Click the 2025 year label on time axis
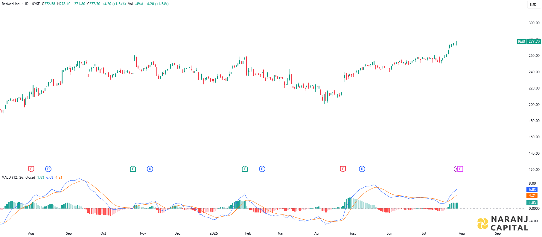The width and height of the screenshot is (542, 237). click(x=214, y=233)
